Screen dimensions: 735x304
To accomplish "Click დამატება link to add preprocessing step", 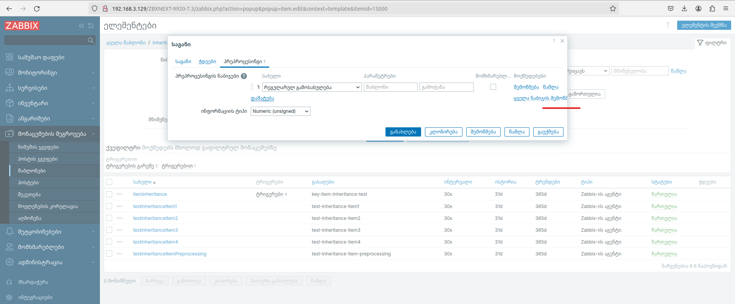I will (x=262, y=98).
